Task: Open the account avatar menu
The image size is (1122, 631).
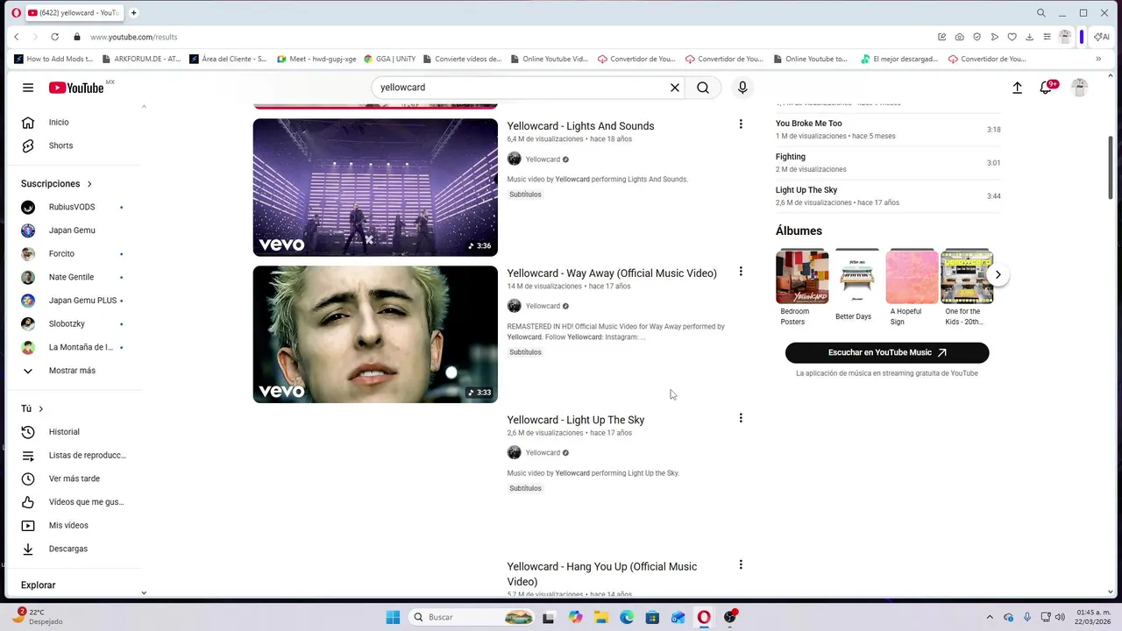Action: click(1080, 88)
